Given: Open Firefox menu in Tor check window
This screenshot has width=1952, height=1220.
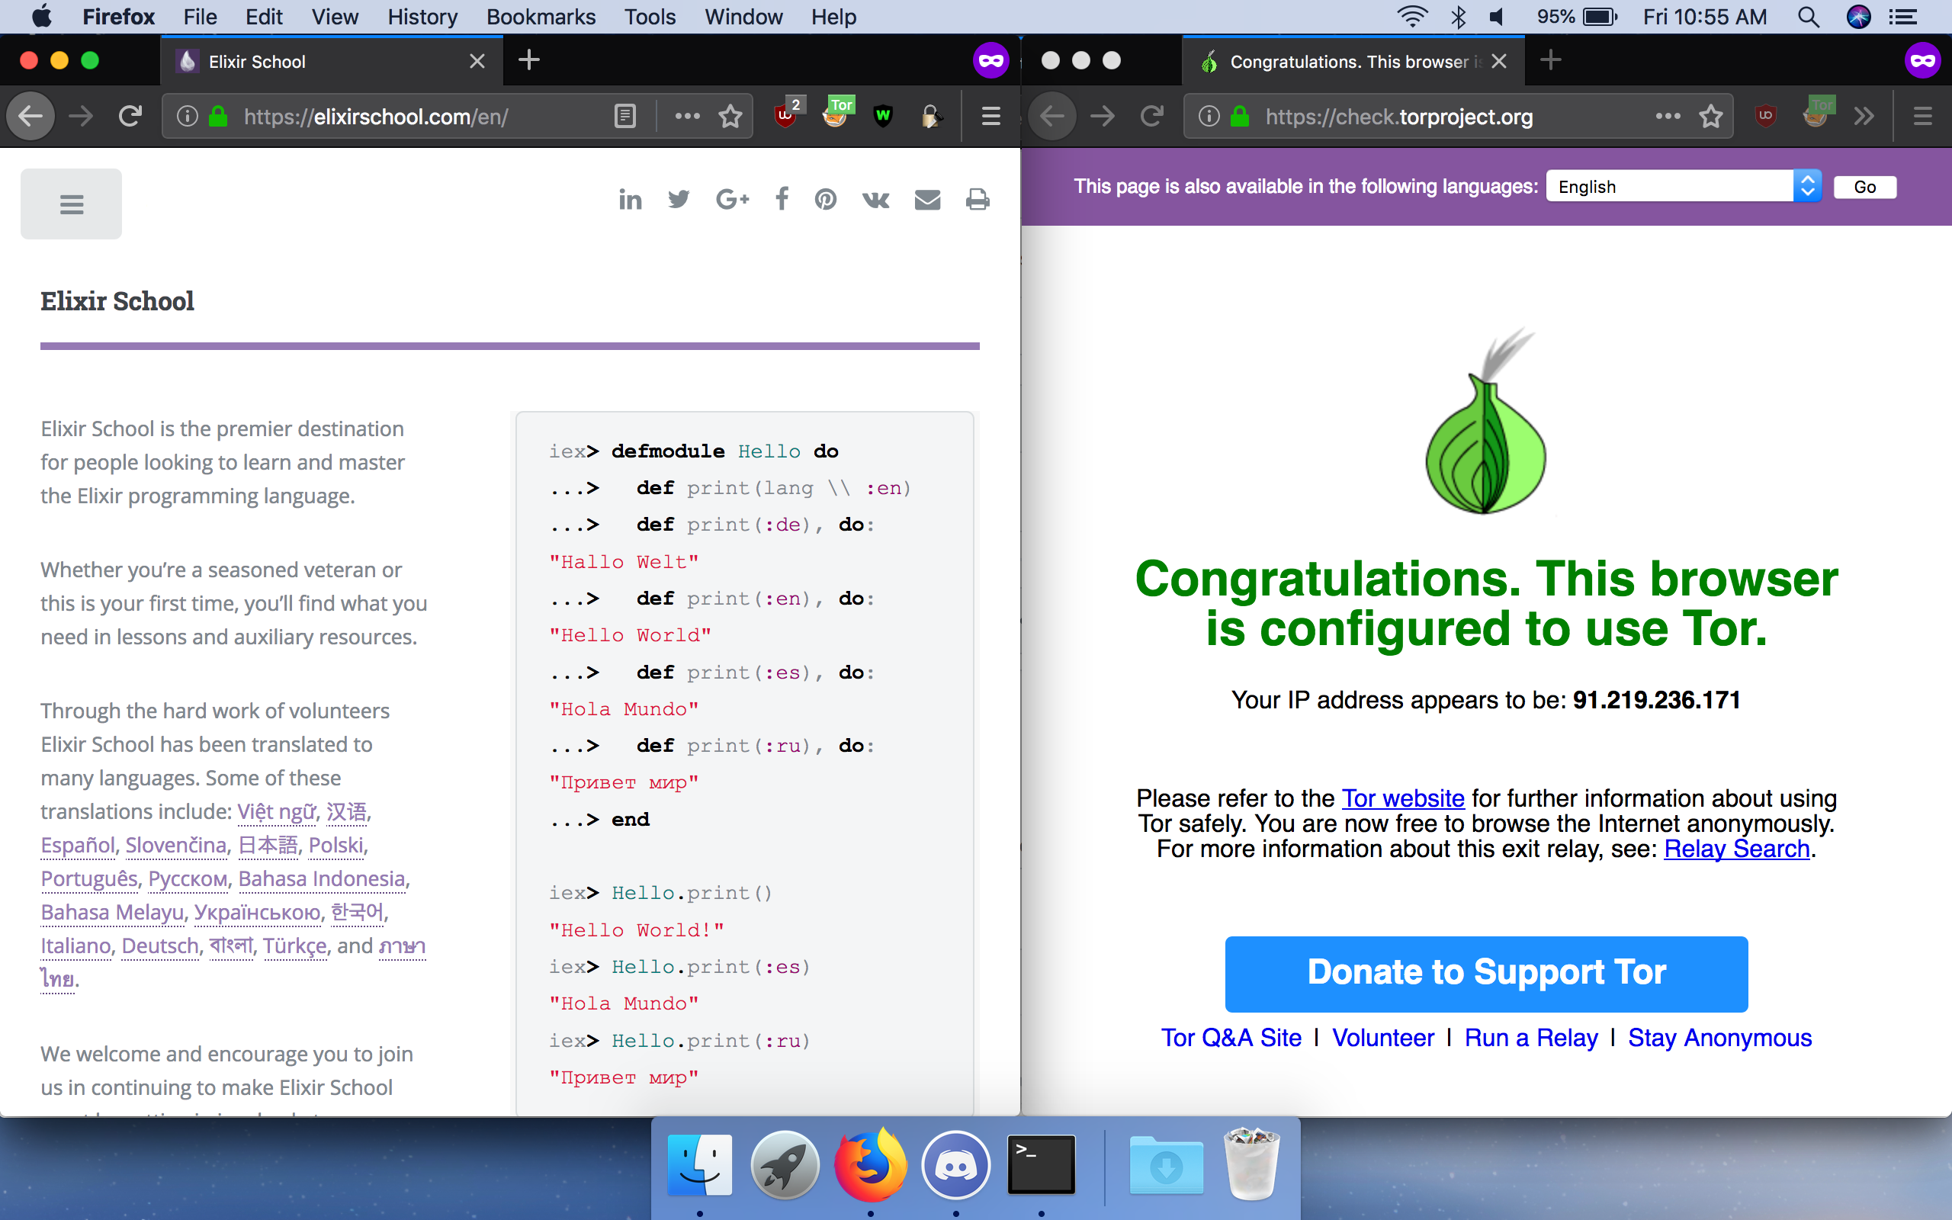Looking at the screenshot, I should point(1923,116).
